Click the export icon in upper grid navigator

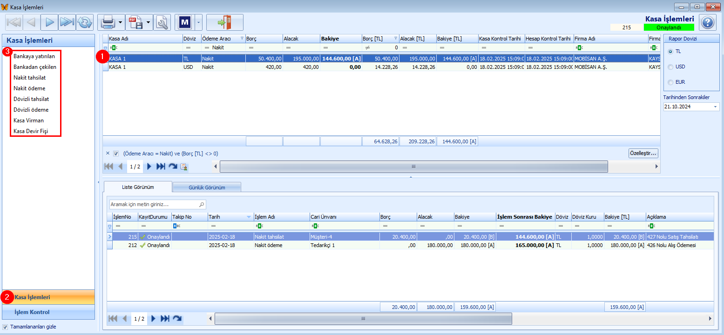point(184,167)
